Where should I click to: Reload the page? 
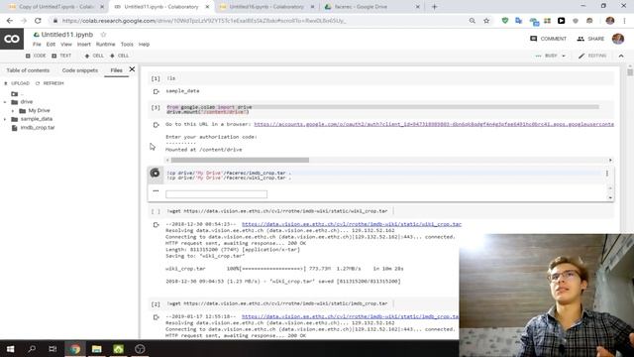point(38,21)
